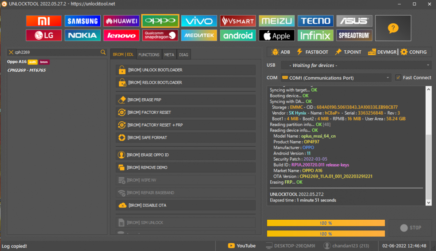The image size is (436, 251).
Task: Click [BROM] SIM UNLOCK button
Action: coord(185,222)
